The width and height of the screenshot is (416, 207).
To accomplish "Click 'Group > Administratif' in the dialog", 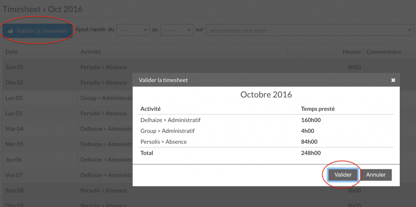I will 167,131.
